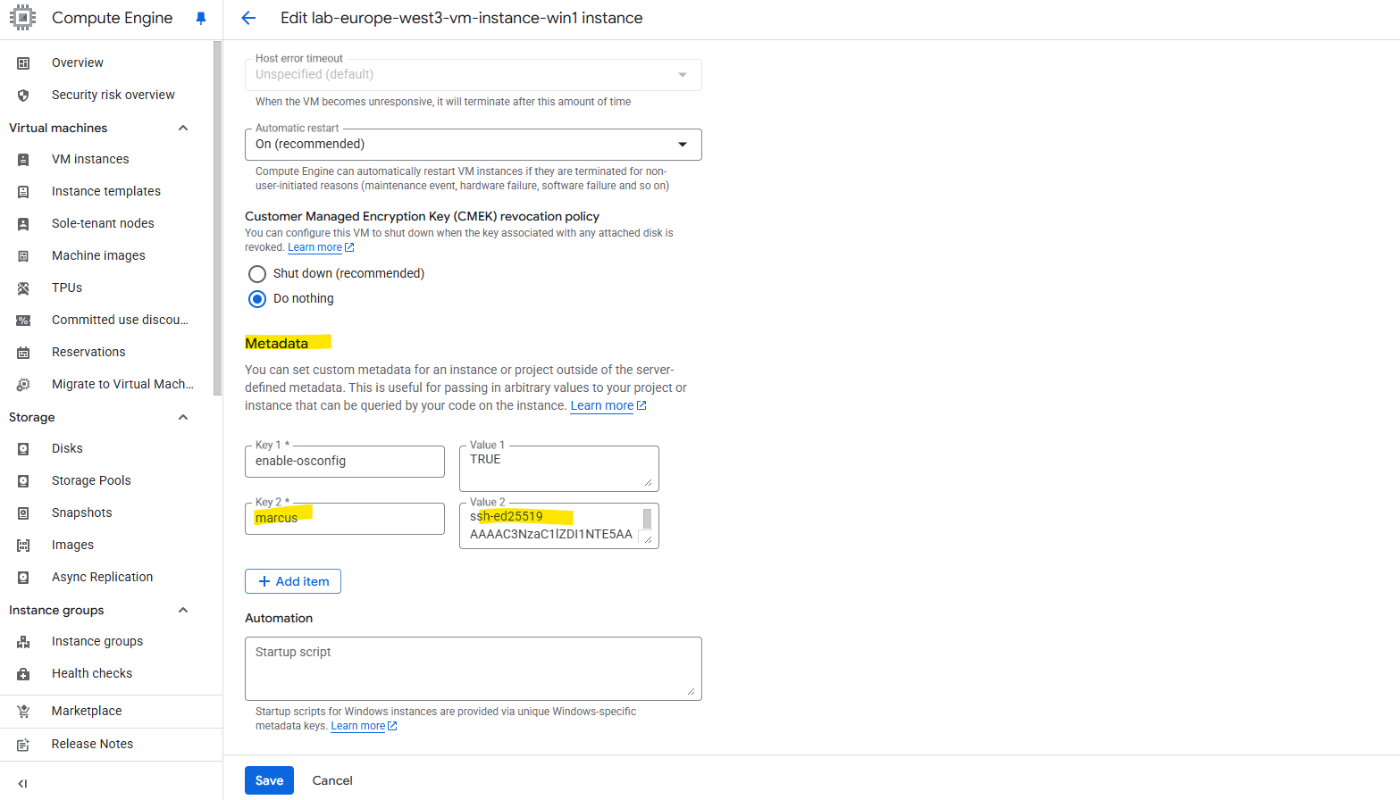
Task: Click the Instance templates sidebar icon
Action: (x=23, y=191)
